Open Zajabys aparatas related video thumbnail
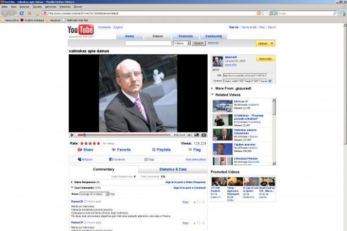 coord(223,149)
